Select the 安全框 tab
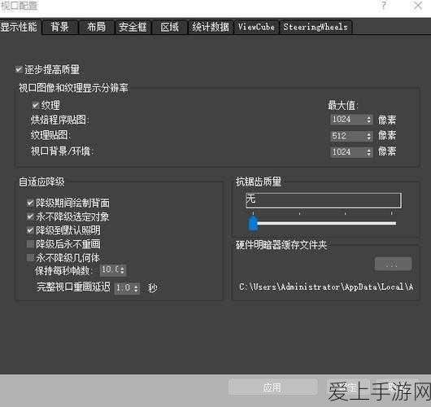The height and width of the screenshot is (407, 431). pos(133,27)
